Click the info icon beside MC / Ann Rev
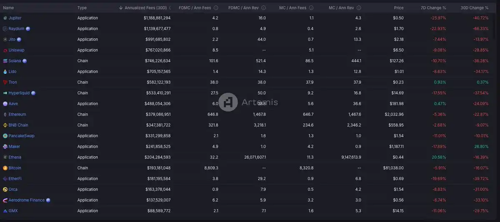 359,8
